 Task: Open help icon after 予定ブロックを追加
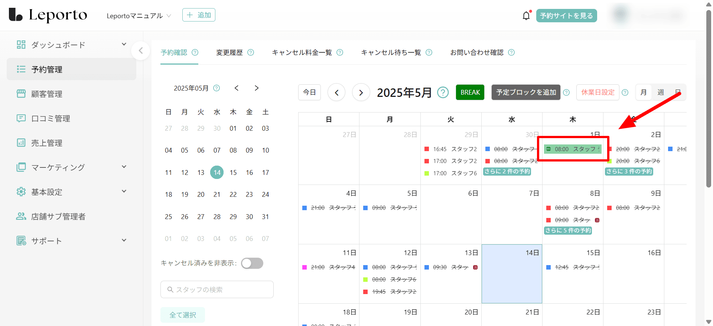tap(566, 92)
